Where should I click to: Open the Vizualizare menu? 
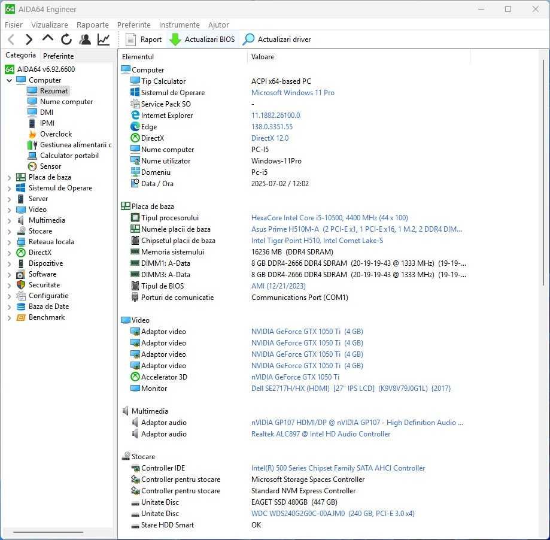[50, 25]
